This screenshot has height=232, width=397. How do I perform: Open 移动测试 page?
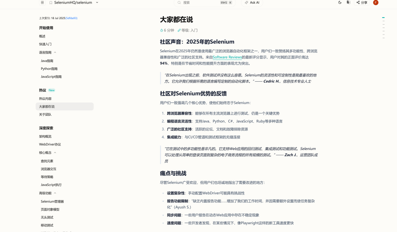pyautogui.click(x=47, y=225)
